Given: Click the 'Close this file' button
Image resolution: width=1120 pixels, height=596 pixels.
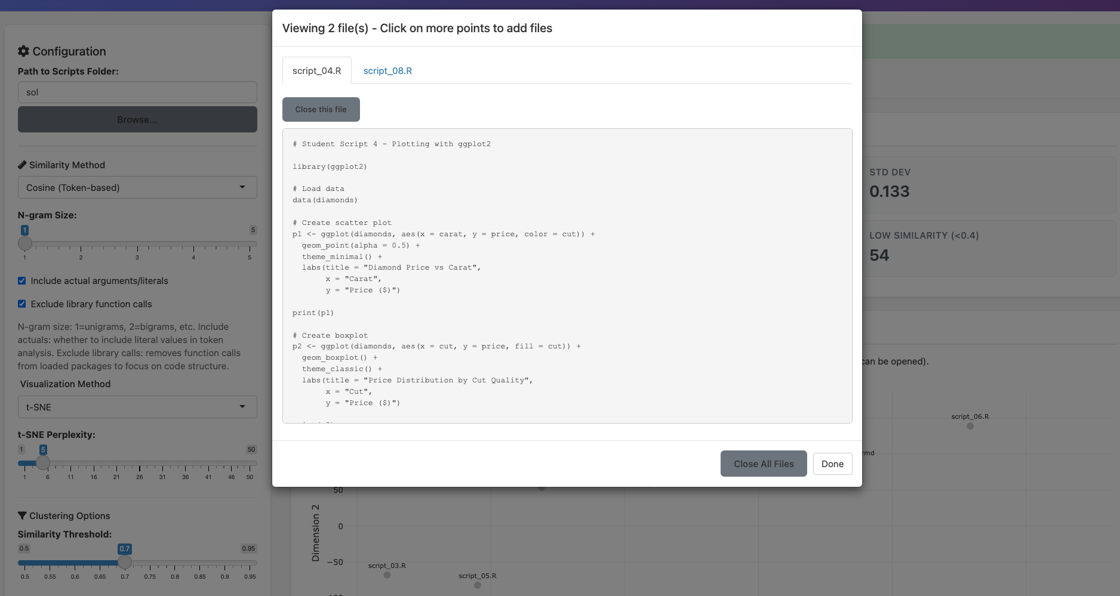Looking at the screenshot, I should tap(321, 109).
